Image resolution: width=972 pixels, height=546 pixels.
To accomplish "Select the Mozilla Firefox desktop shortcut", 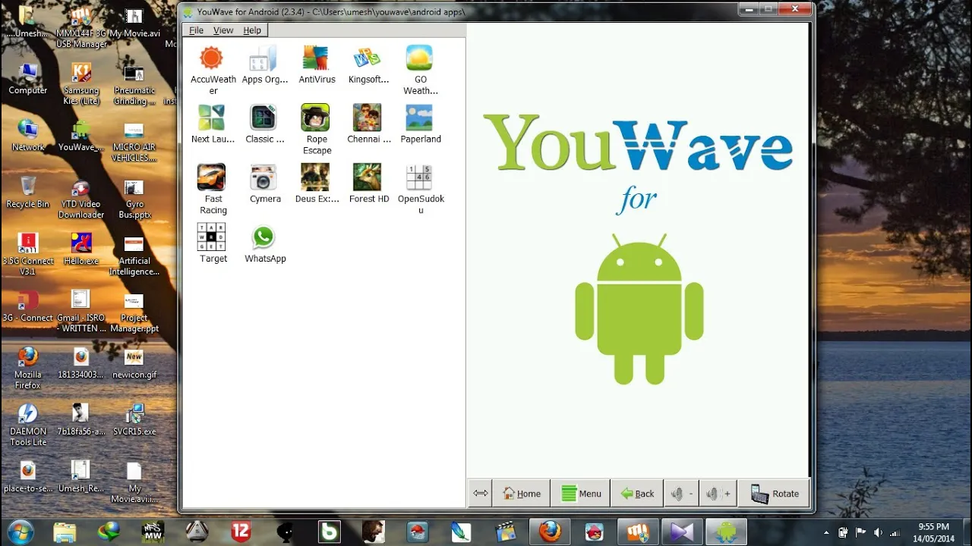I will click(x=28, y=368).
